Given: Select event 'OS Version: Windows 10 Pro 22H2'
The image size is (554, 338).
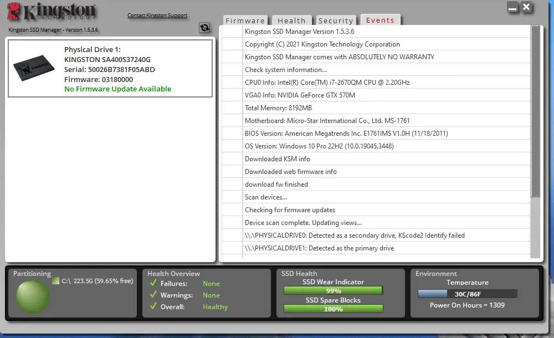Looking at the screenshot, I should tap(376, 146).
